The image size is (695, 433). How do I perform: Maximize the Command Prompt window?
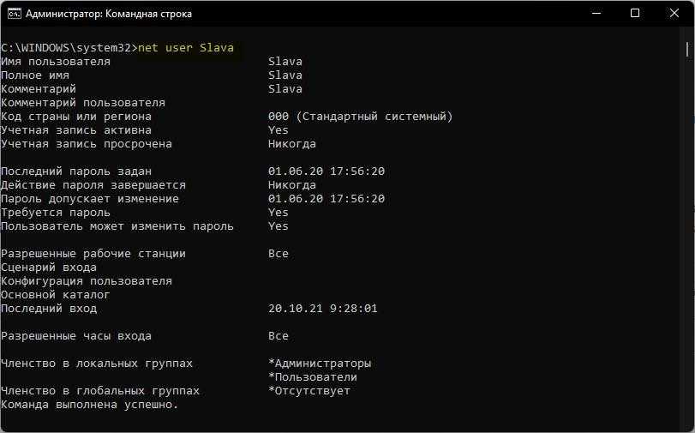pos(635,14)
